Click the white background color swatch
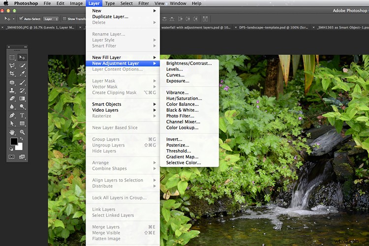 20,147
